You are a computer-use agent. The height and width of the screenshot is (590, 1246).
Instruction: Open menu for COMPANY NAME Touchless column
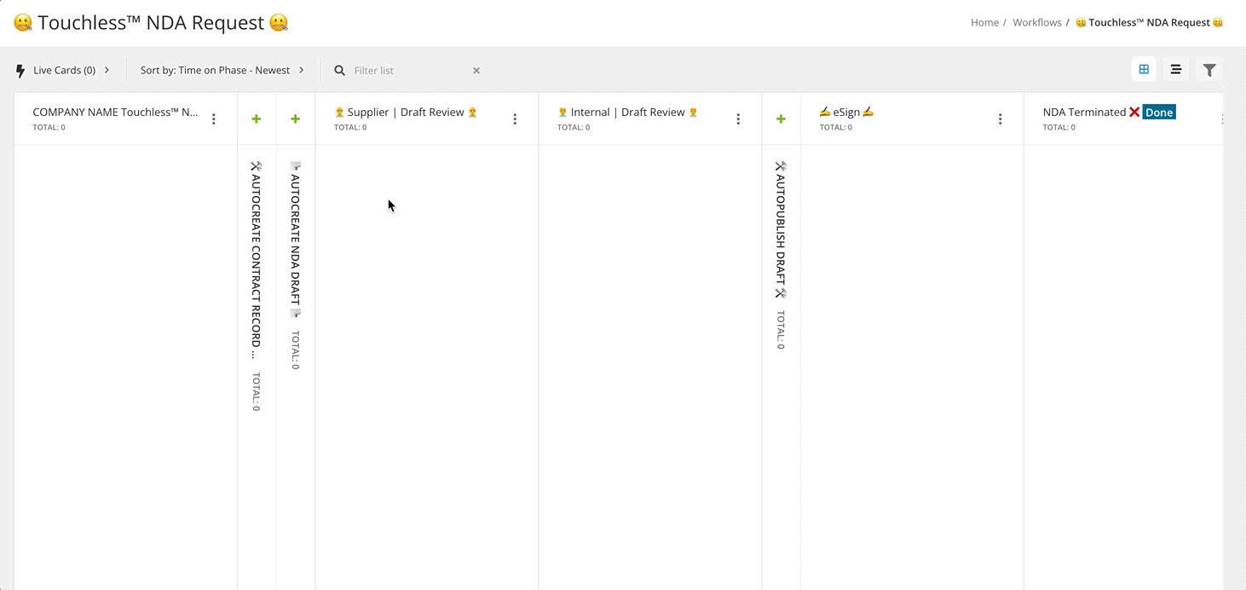[x=214, y=119]
